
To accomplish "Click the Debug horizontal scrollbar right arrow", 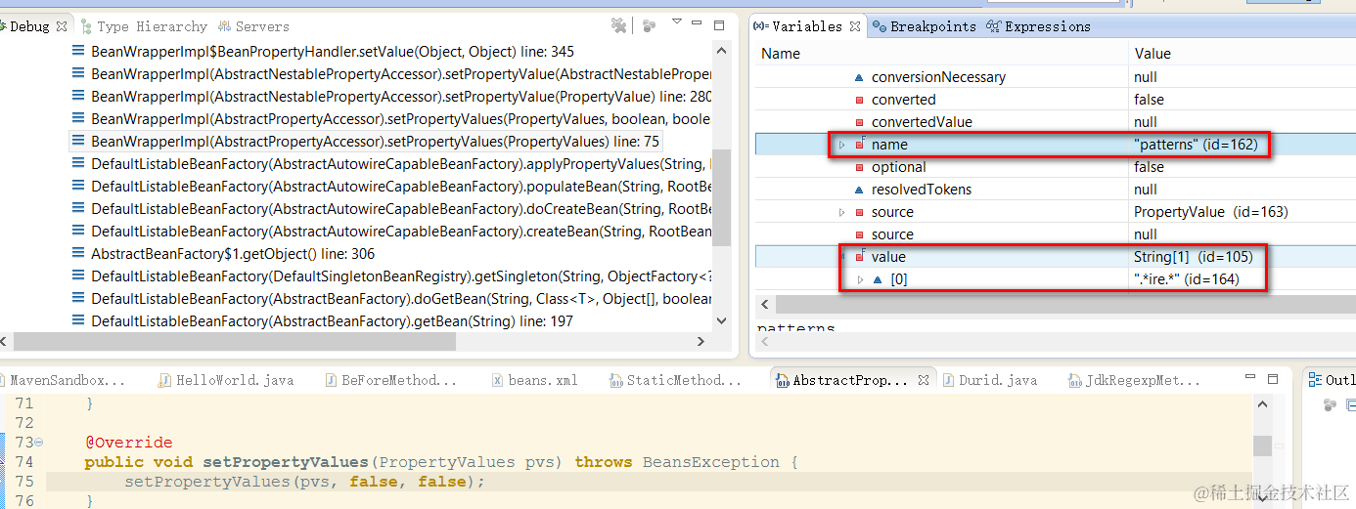I will click(x=701, y=341).
